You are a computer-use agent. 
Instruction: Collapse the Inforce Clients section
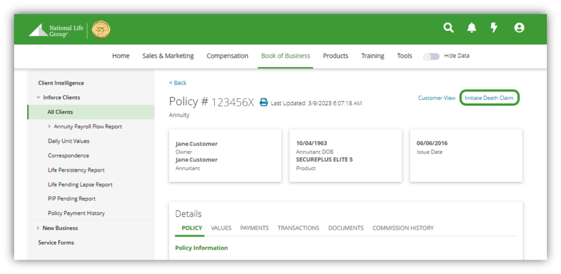pyautogui.click(x=38, y=98)
